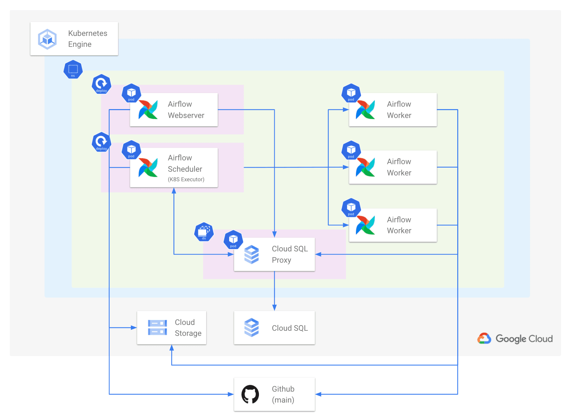Click the daemonset (ds) icon
Image resolution: width=572 pixels, height=420 pixels.
pos(204,232)
